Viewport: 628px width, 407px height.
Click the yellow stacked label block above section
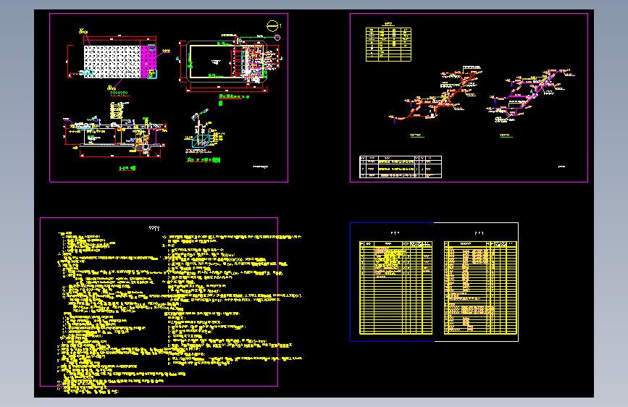tap(116, 110)
